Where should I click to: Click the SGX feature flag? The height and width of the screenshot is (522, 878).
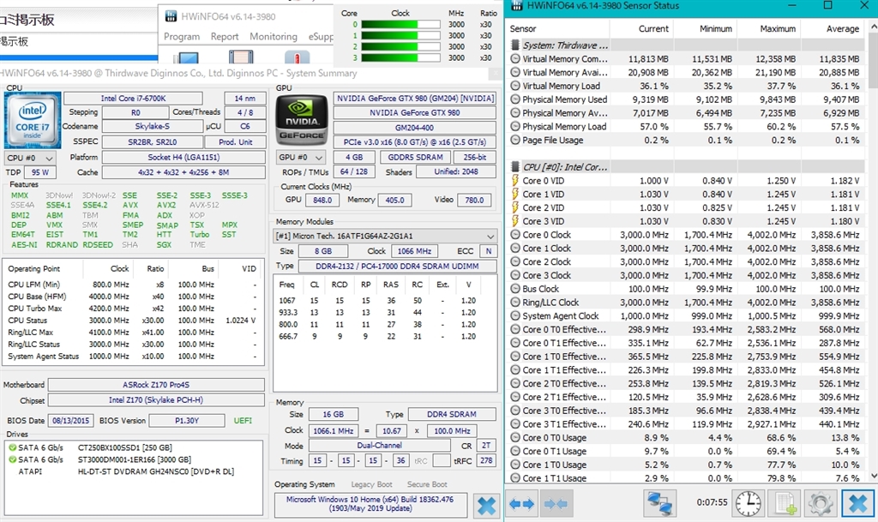pyautogui.click(x=164, y=245)
